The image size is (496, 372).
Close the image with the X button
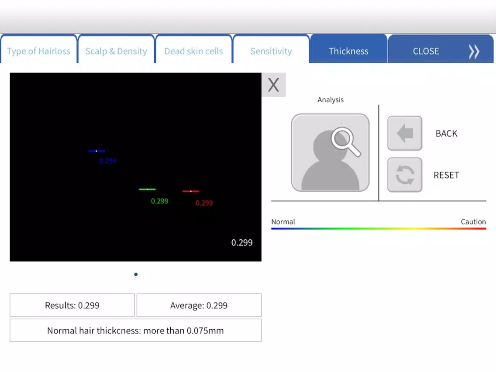point(274,85)
